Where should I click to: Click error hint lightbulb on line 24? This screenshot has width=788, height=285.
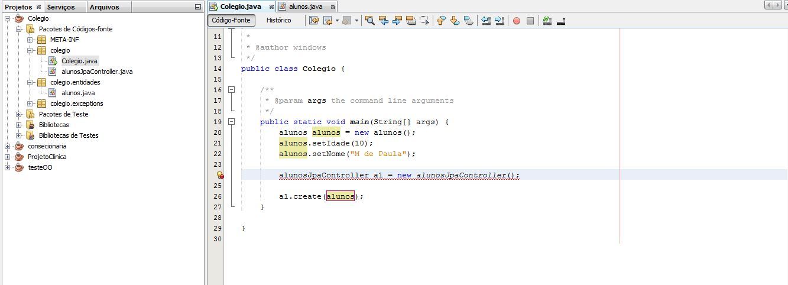coord(220,175)
